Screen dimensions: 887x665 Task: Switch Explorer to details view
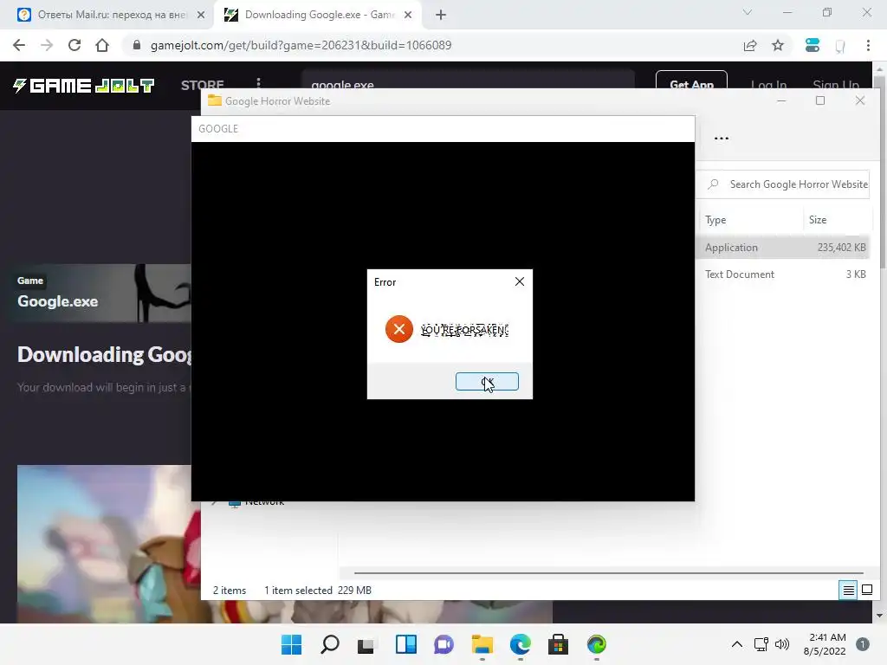point(848,591)
